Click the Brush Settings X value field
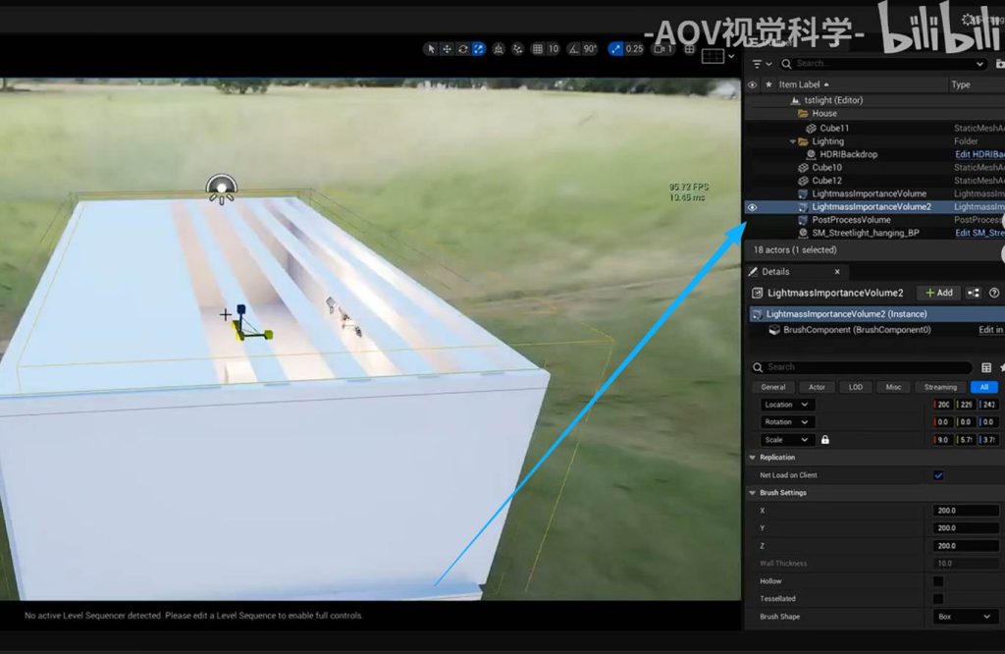1005x654 pixels. (966, 511)
